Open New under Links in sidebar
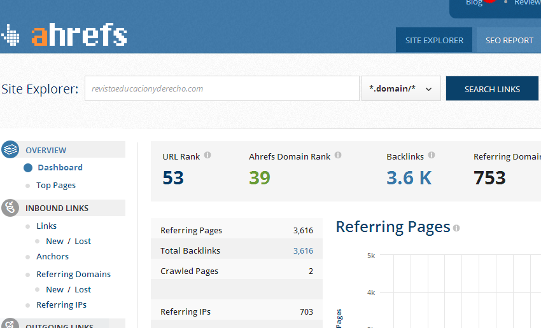 (55, 241)
